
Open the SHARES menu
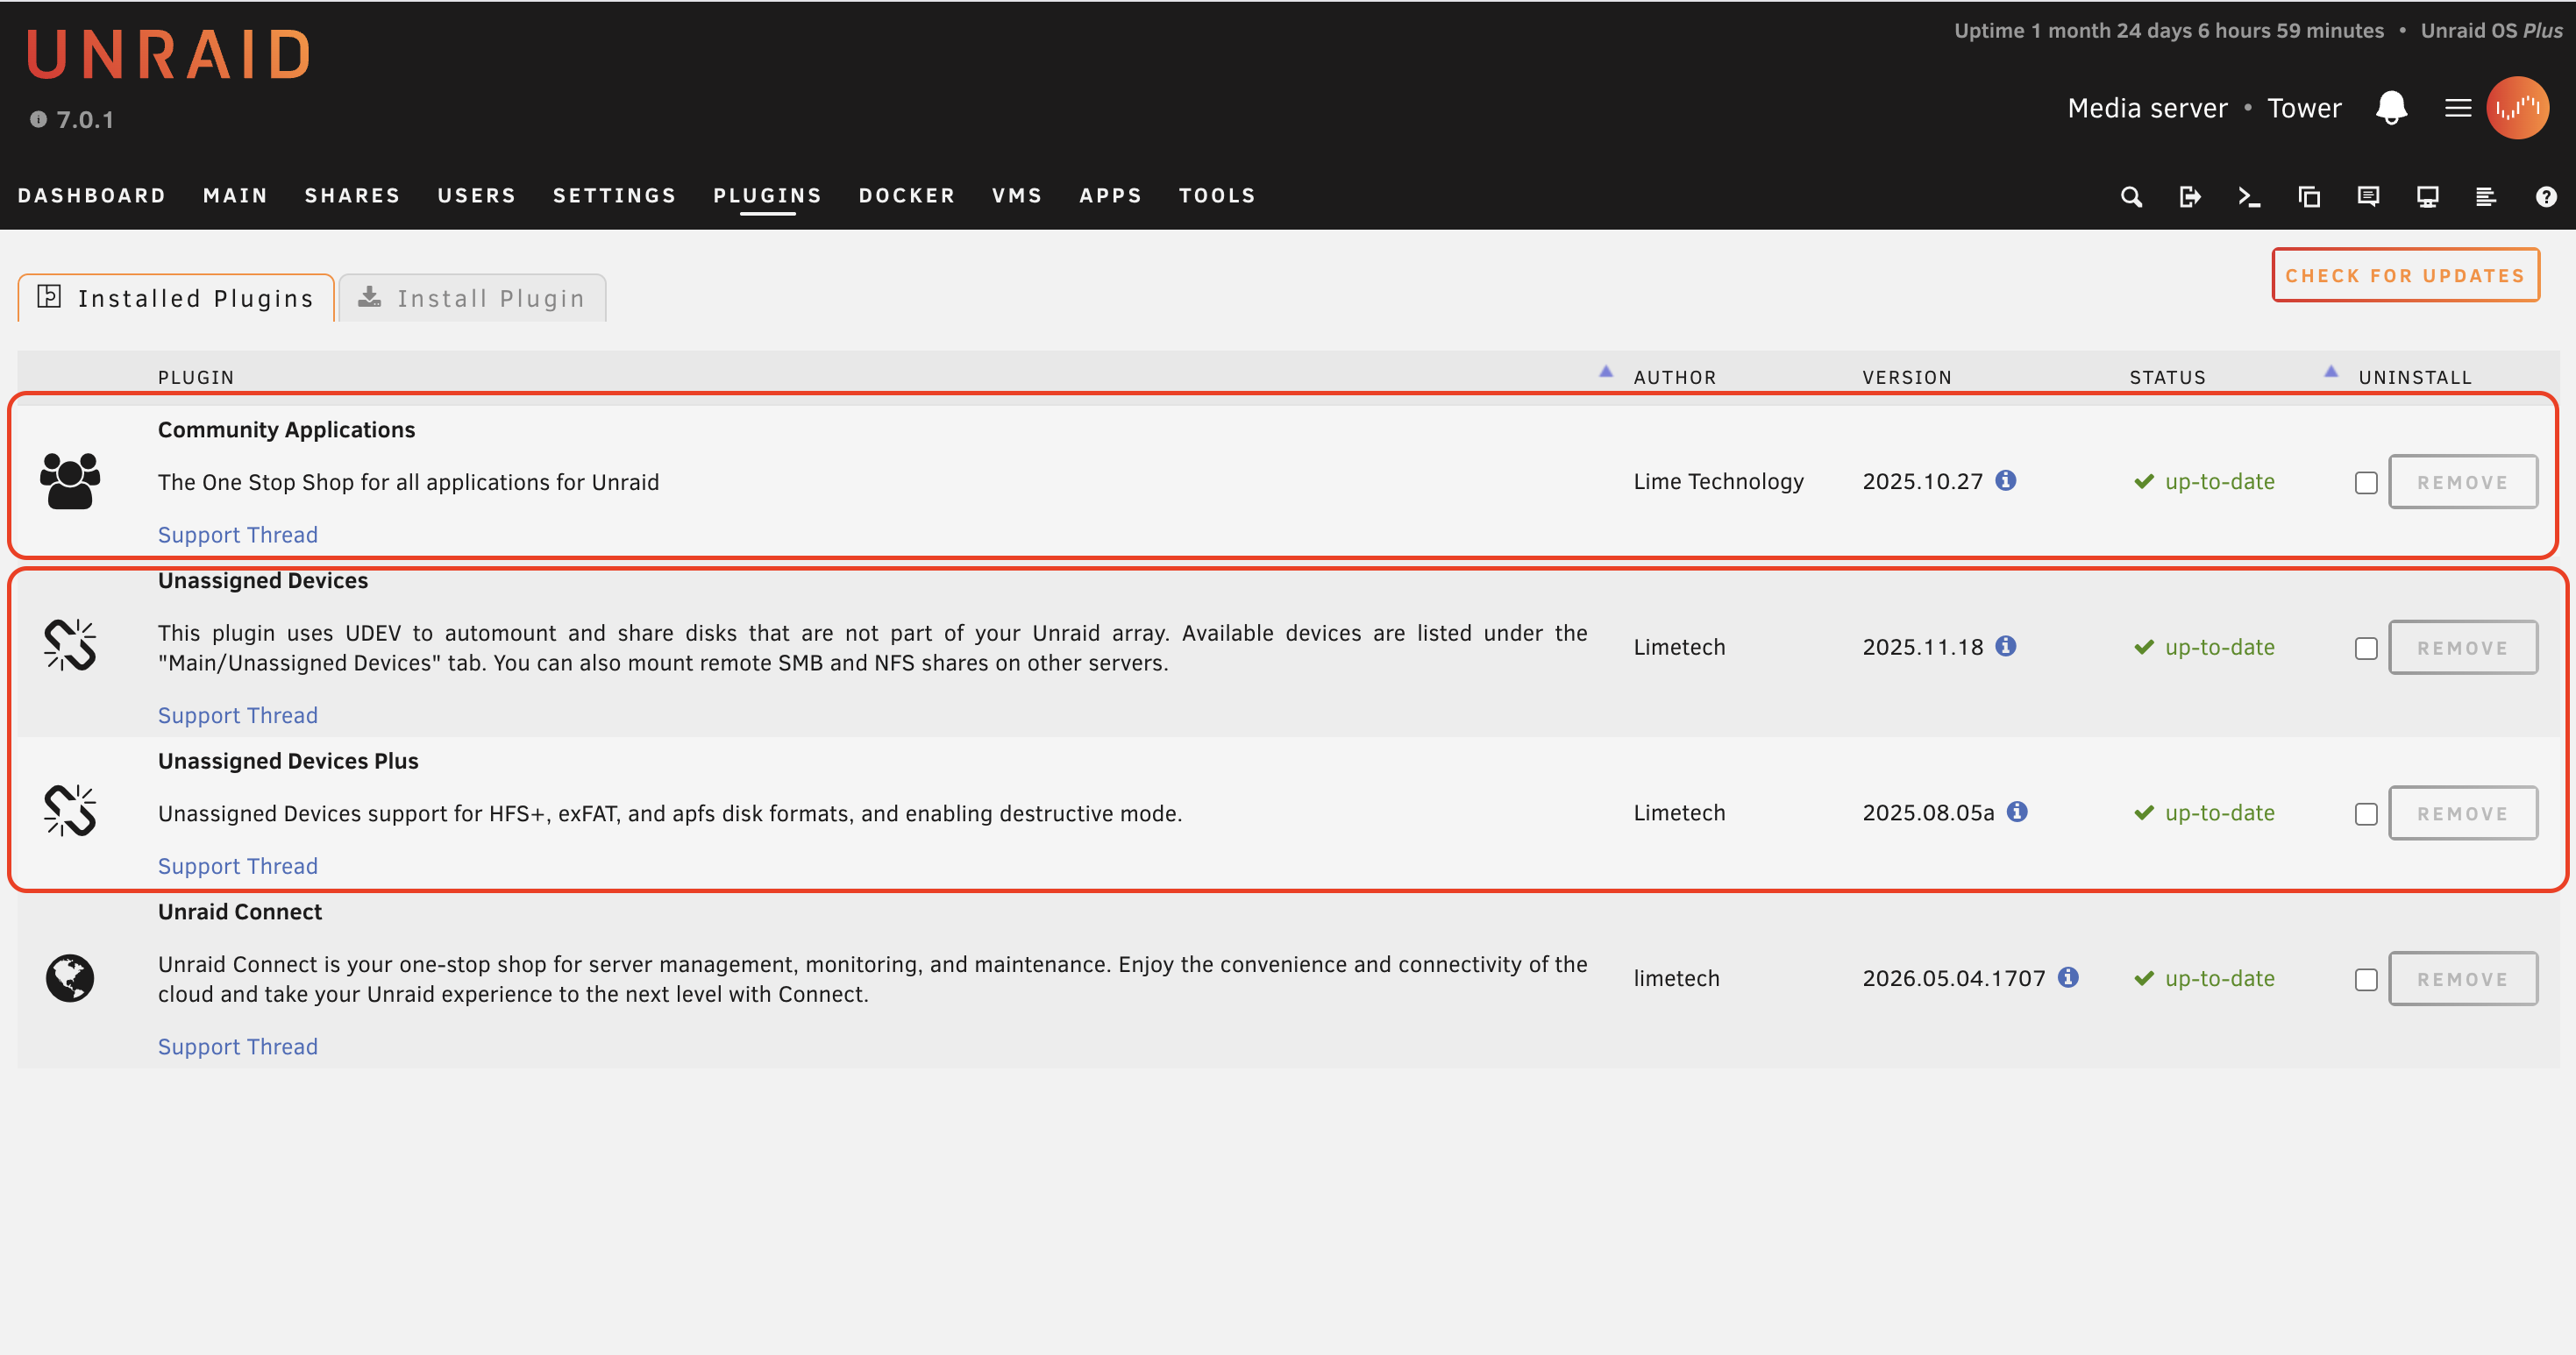coord(353,195)
